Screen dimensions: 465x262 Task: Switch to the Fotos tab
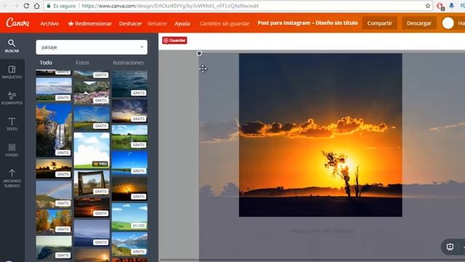82,63
